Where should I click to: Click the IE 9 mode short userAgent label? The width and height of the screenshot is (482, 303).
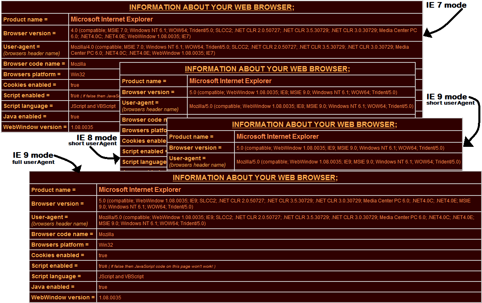pos(450,99)
